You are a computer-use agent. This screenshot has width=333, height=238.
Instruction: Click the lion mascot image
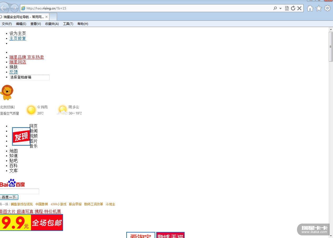(7, 92)
